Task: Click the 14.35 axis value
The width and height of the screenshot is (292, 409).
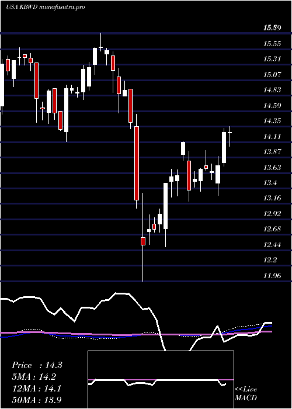Action: [x=272, y=121]
